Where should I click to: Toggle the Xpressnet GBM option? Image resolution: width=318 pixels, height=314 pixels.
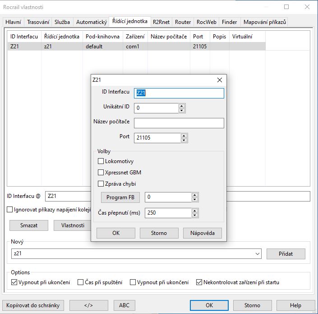click(101, 173)
